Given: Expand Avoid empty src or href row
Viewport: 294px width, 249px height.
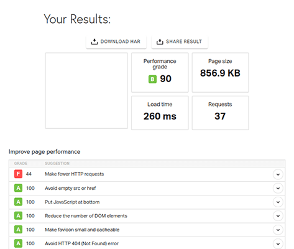Looking at the screenshot, I should [278, 188].
